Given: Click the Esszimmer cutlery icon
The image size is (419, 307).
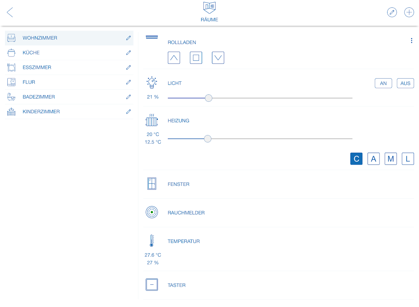Looking at the screenshot, I should coord(11,68).
